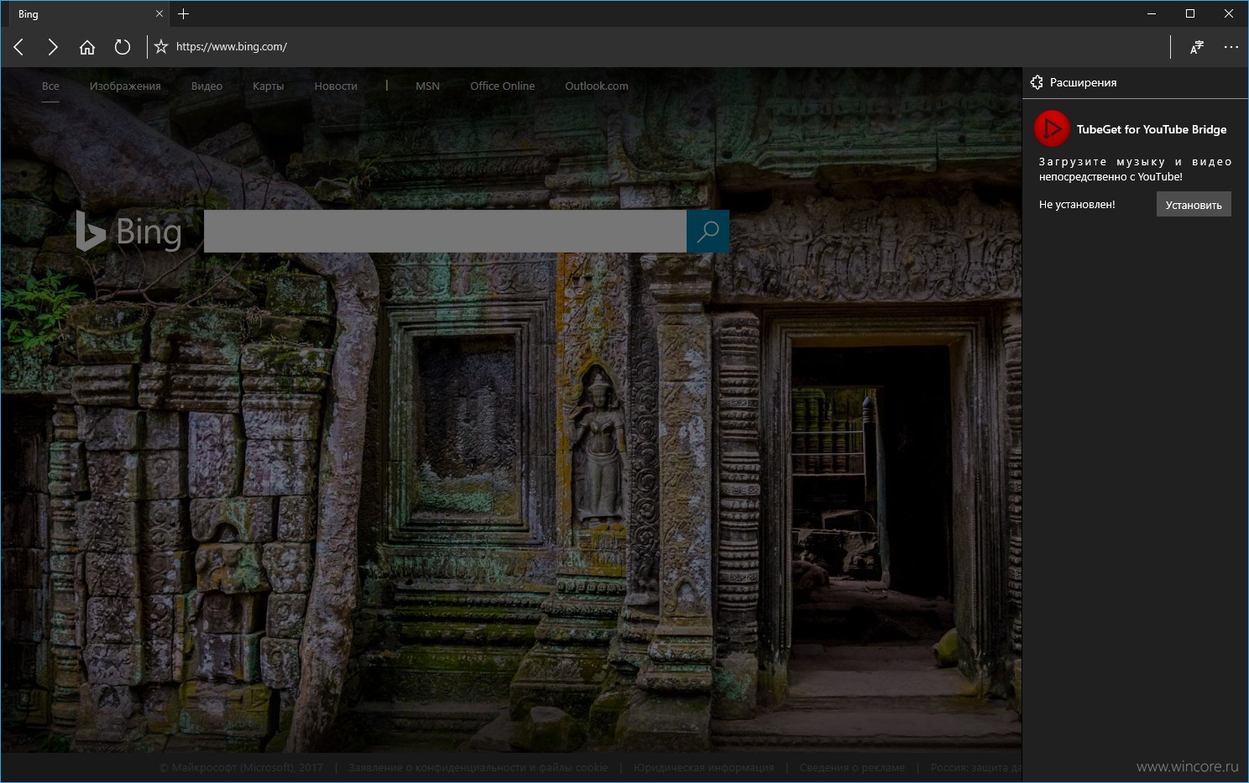The width and height of the screenshot is (1249, 783).
Task: Click the Установить install button
Action: pos(1194,205)
